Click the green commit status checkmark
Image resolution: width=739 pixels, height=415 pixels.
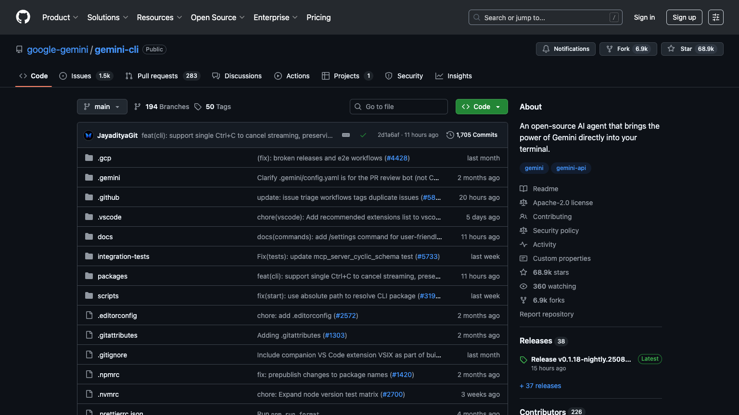pos(363,135)
